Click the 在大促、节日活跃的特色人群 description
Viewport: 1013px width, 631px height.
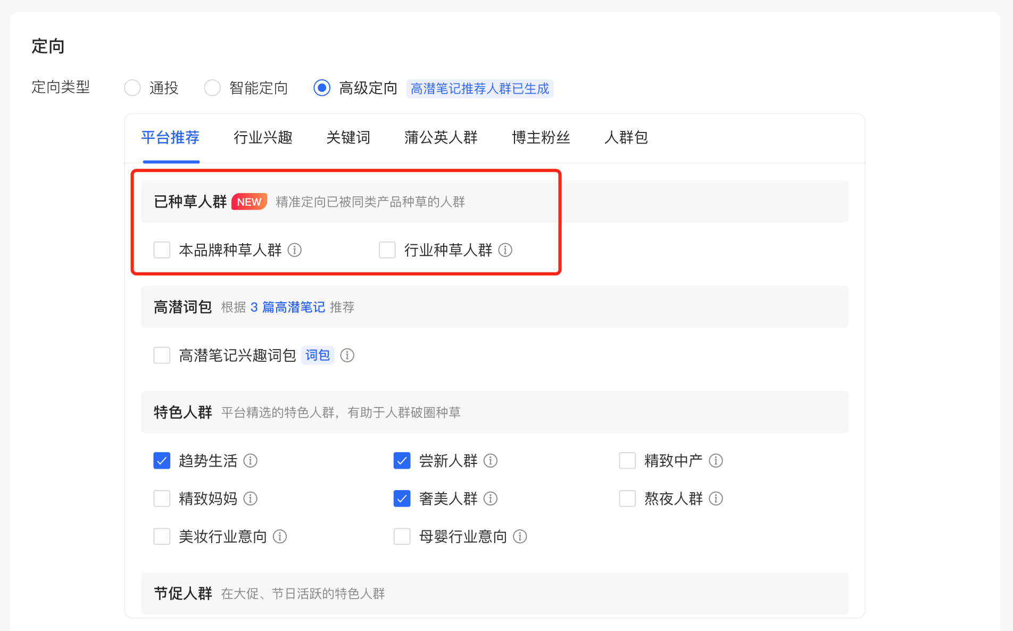pos(303,594)
